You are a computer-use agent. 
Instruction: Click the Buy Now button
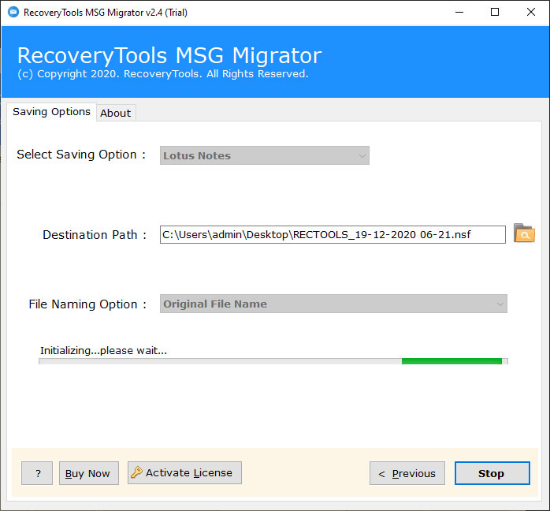[89, 473]
